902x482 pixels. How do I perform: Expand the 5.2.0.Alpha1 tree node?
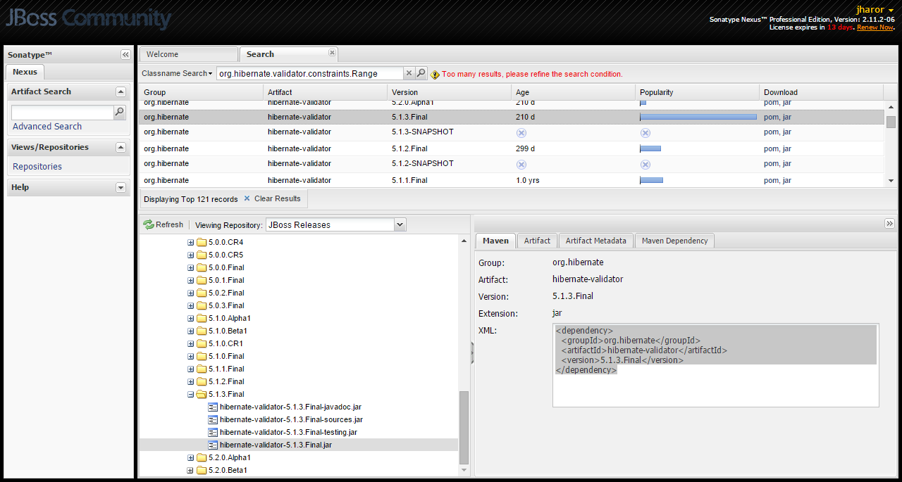point(190,457)
